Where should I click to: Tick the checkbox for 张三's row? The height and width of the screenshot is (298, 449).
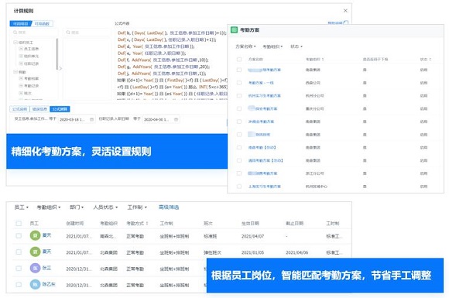(19, 269)
